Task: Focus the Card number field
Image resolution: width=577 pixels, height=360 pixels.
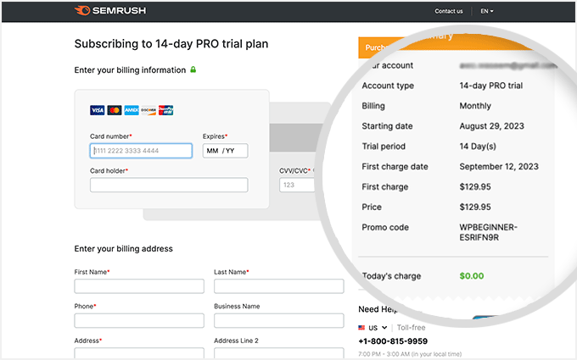Action: [141, 151]
